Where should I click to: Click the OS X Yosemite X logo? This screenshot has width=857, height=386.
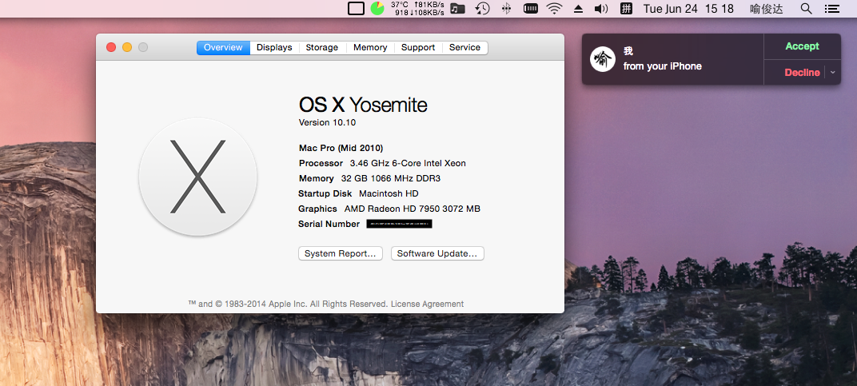pyautogui.click(x=197, y=177)
